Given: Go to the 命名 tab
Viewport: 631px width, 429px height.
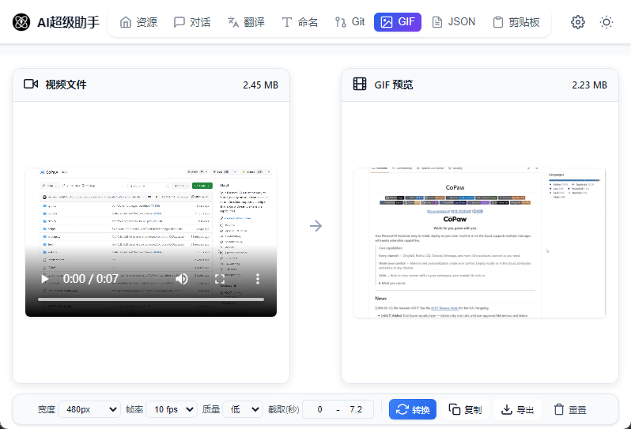Looking at the screenshot, I should click(300, 22).
